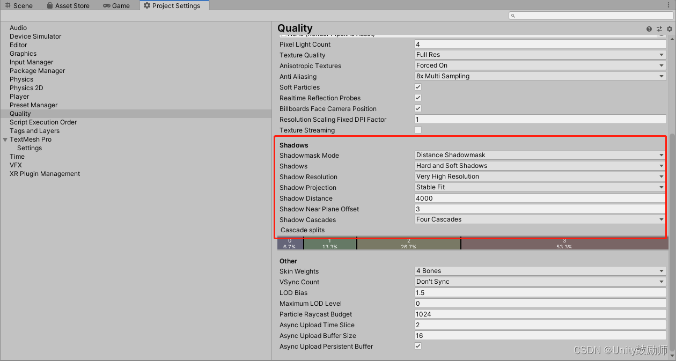Viewport: 676px width, 361px height.
Task: Open the window's three-dot options menu
Action: [x=668, y=5]
